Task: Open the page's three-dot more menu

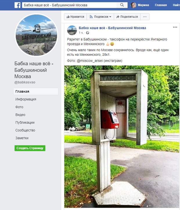Action: tap(145, 17)
